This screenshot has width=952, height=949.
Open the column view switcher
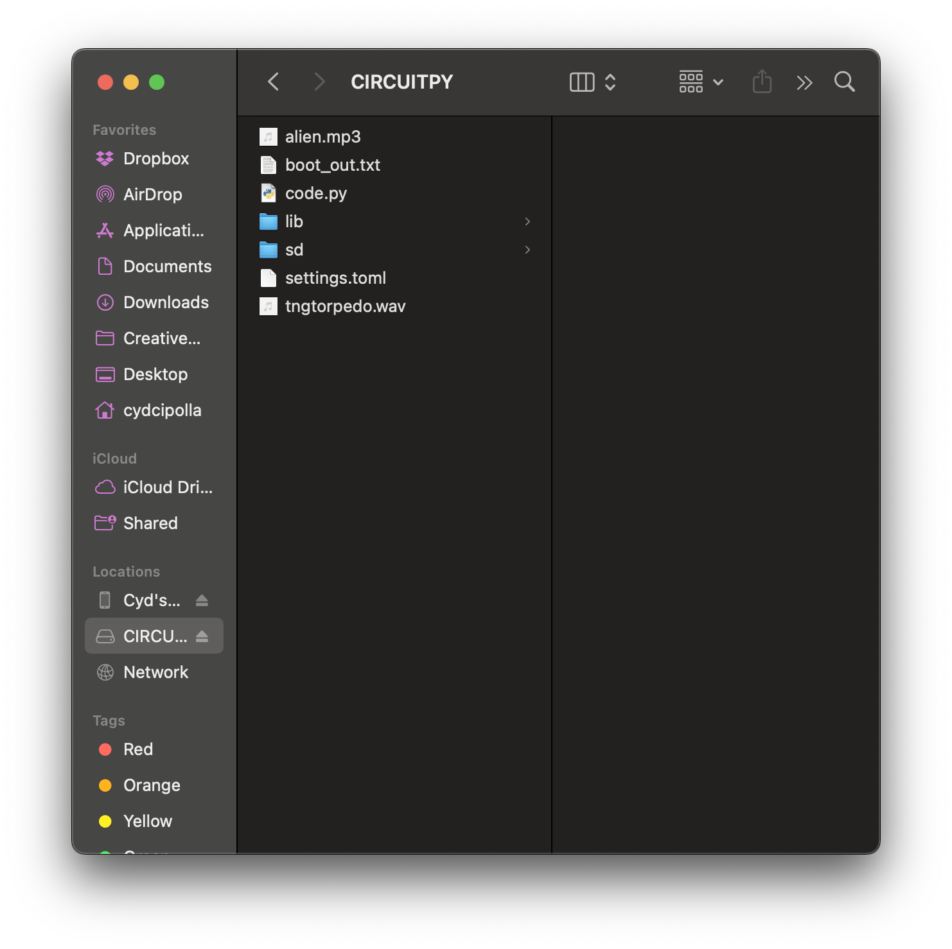592,82
